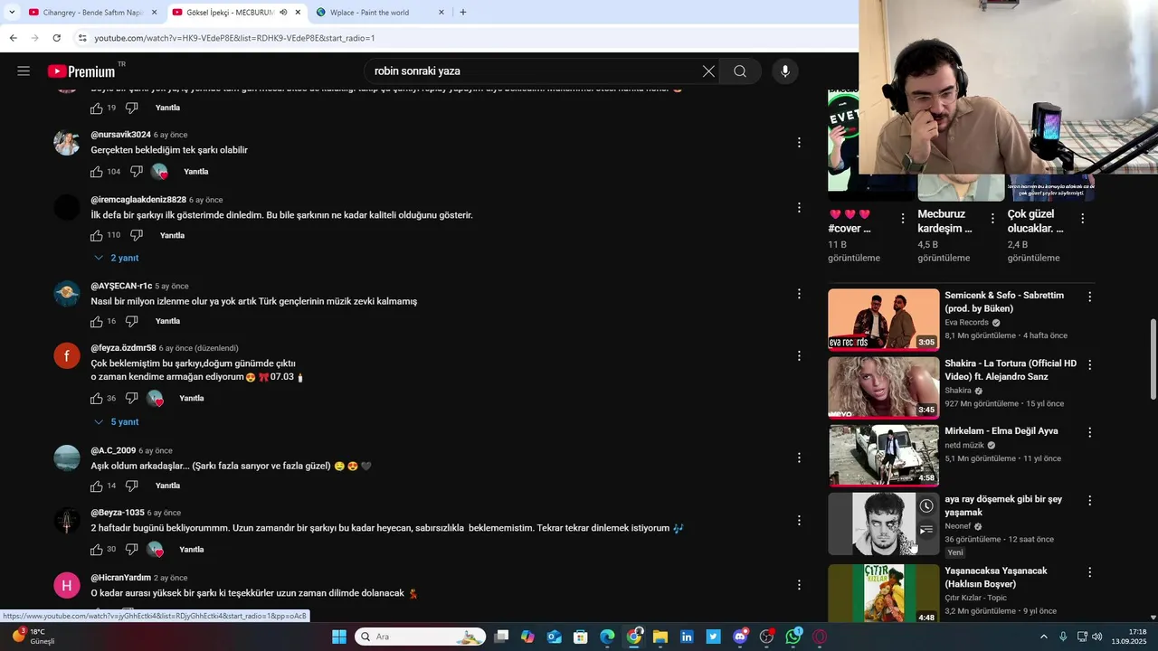
Task: Open Windows Start menu
Action: (x=339, y=637)
